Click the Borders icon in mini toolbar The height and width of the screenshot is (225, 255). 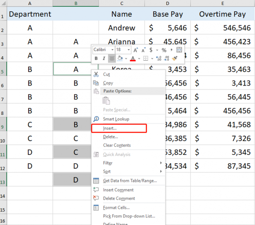(x=146, y=58)
